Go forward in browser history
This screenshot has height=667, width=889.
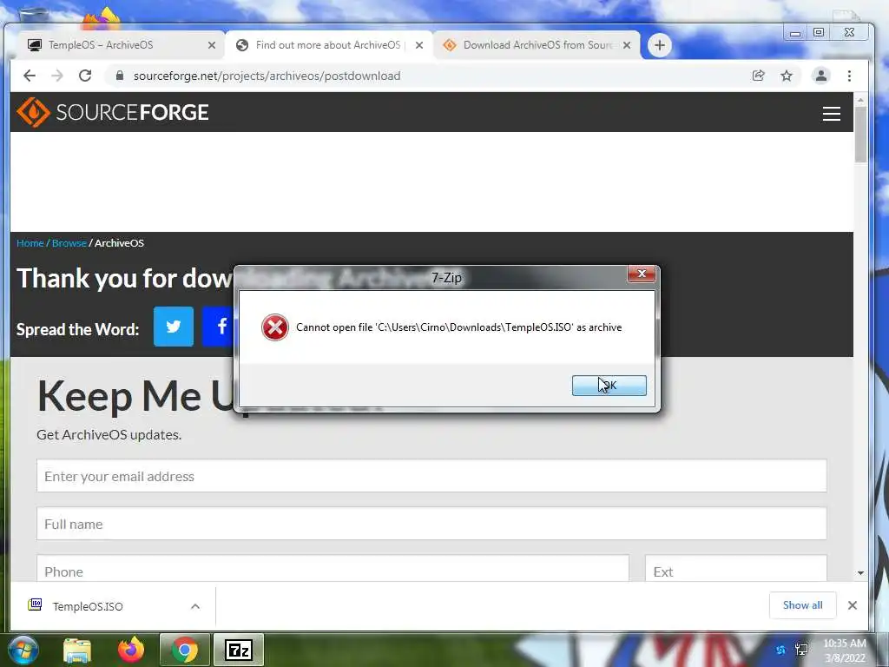(x=57, y=76)
